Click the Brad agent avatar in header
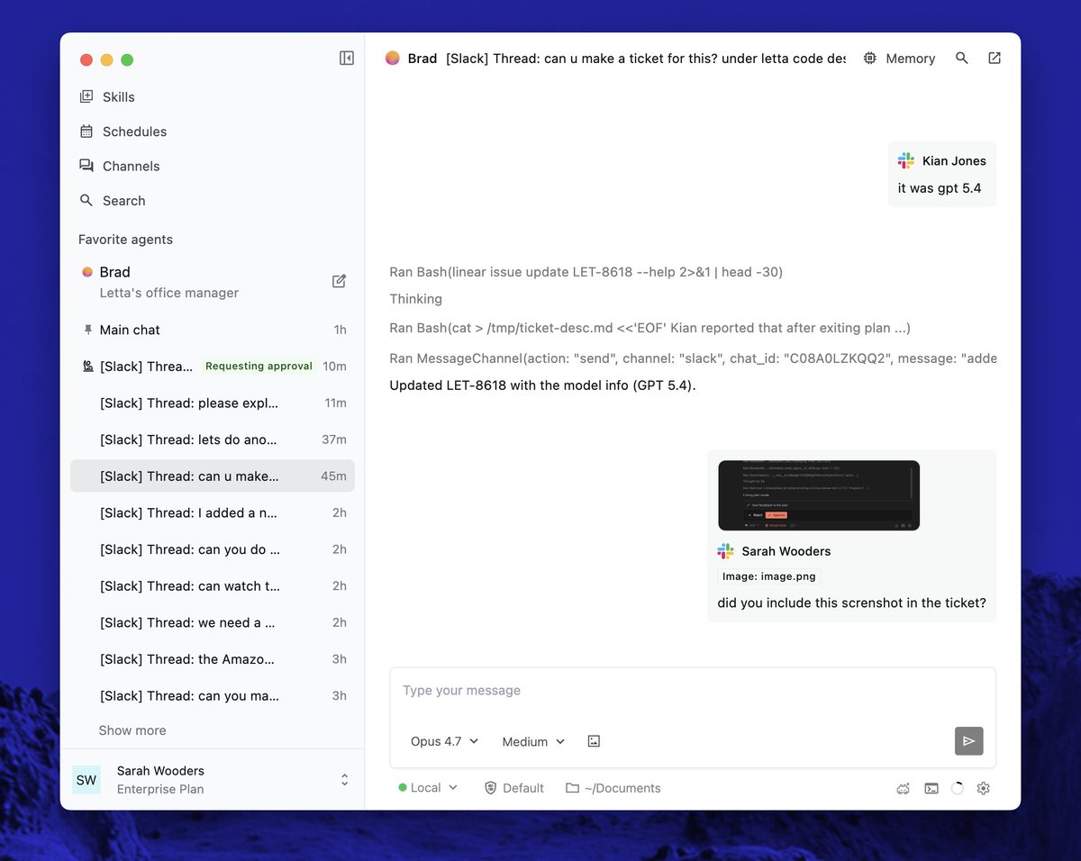The width and height of the screenshot is (1081, 861). [x=393, y=58]
